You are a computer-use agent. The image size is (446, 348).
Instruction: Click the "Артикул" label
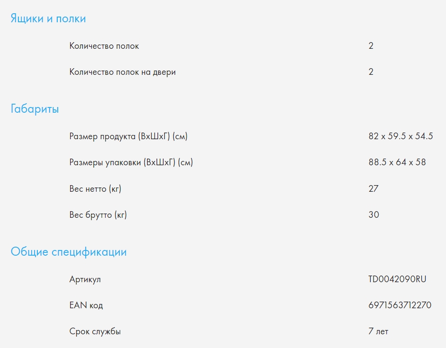pyautogui.click(x=85, y=279)
